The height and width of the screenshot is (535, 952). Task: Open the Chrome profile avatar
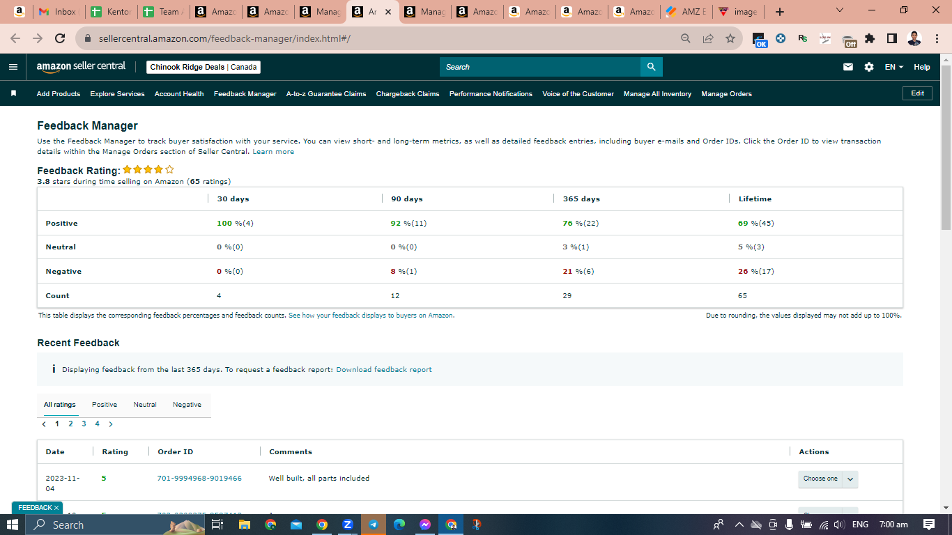tap(914, 38)
